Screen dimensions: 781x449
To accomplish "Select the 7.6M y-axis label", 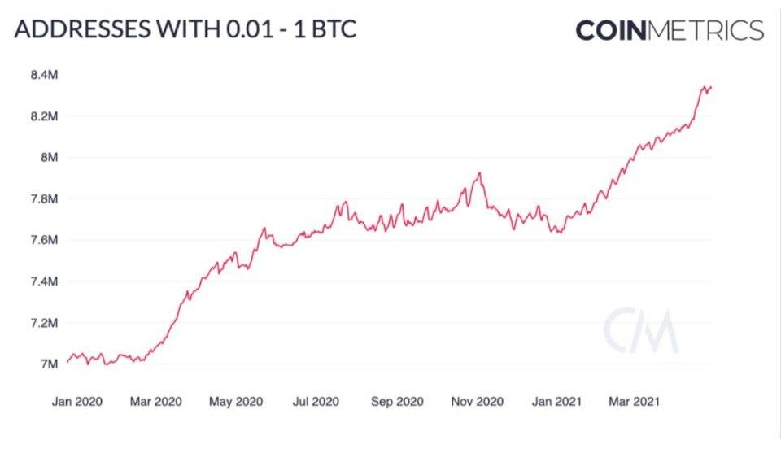I will point(44,240).
